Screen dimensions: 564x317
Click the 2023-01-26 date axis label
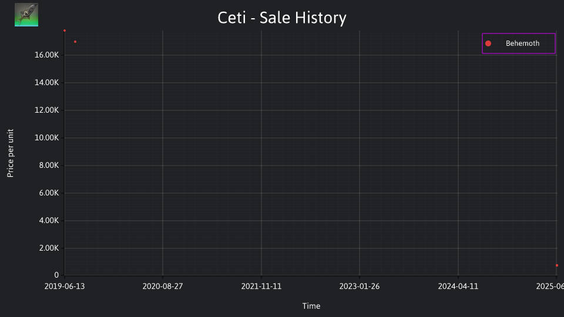point(360,286)
